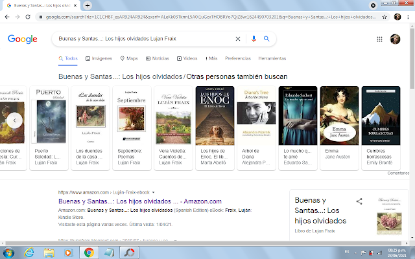
Task: Open the taskbar clock showing 08:25 p.m.
Action: [397, 253]
